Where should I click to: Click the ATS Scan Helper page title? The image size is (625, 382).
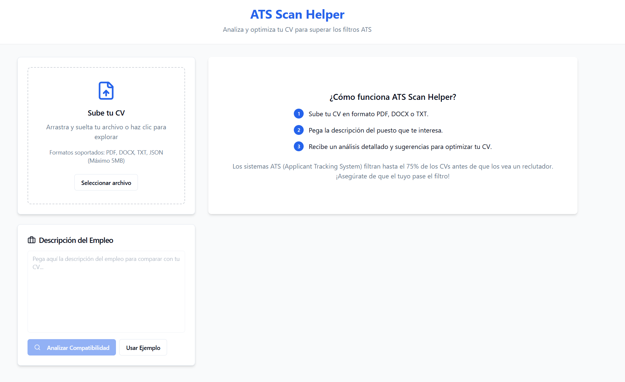[x=297, y=14]
